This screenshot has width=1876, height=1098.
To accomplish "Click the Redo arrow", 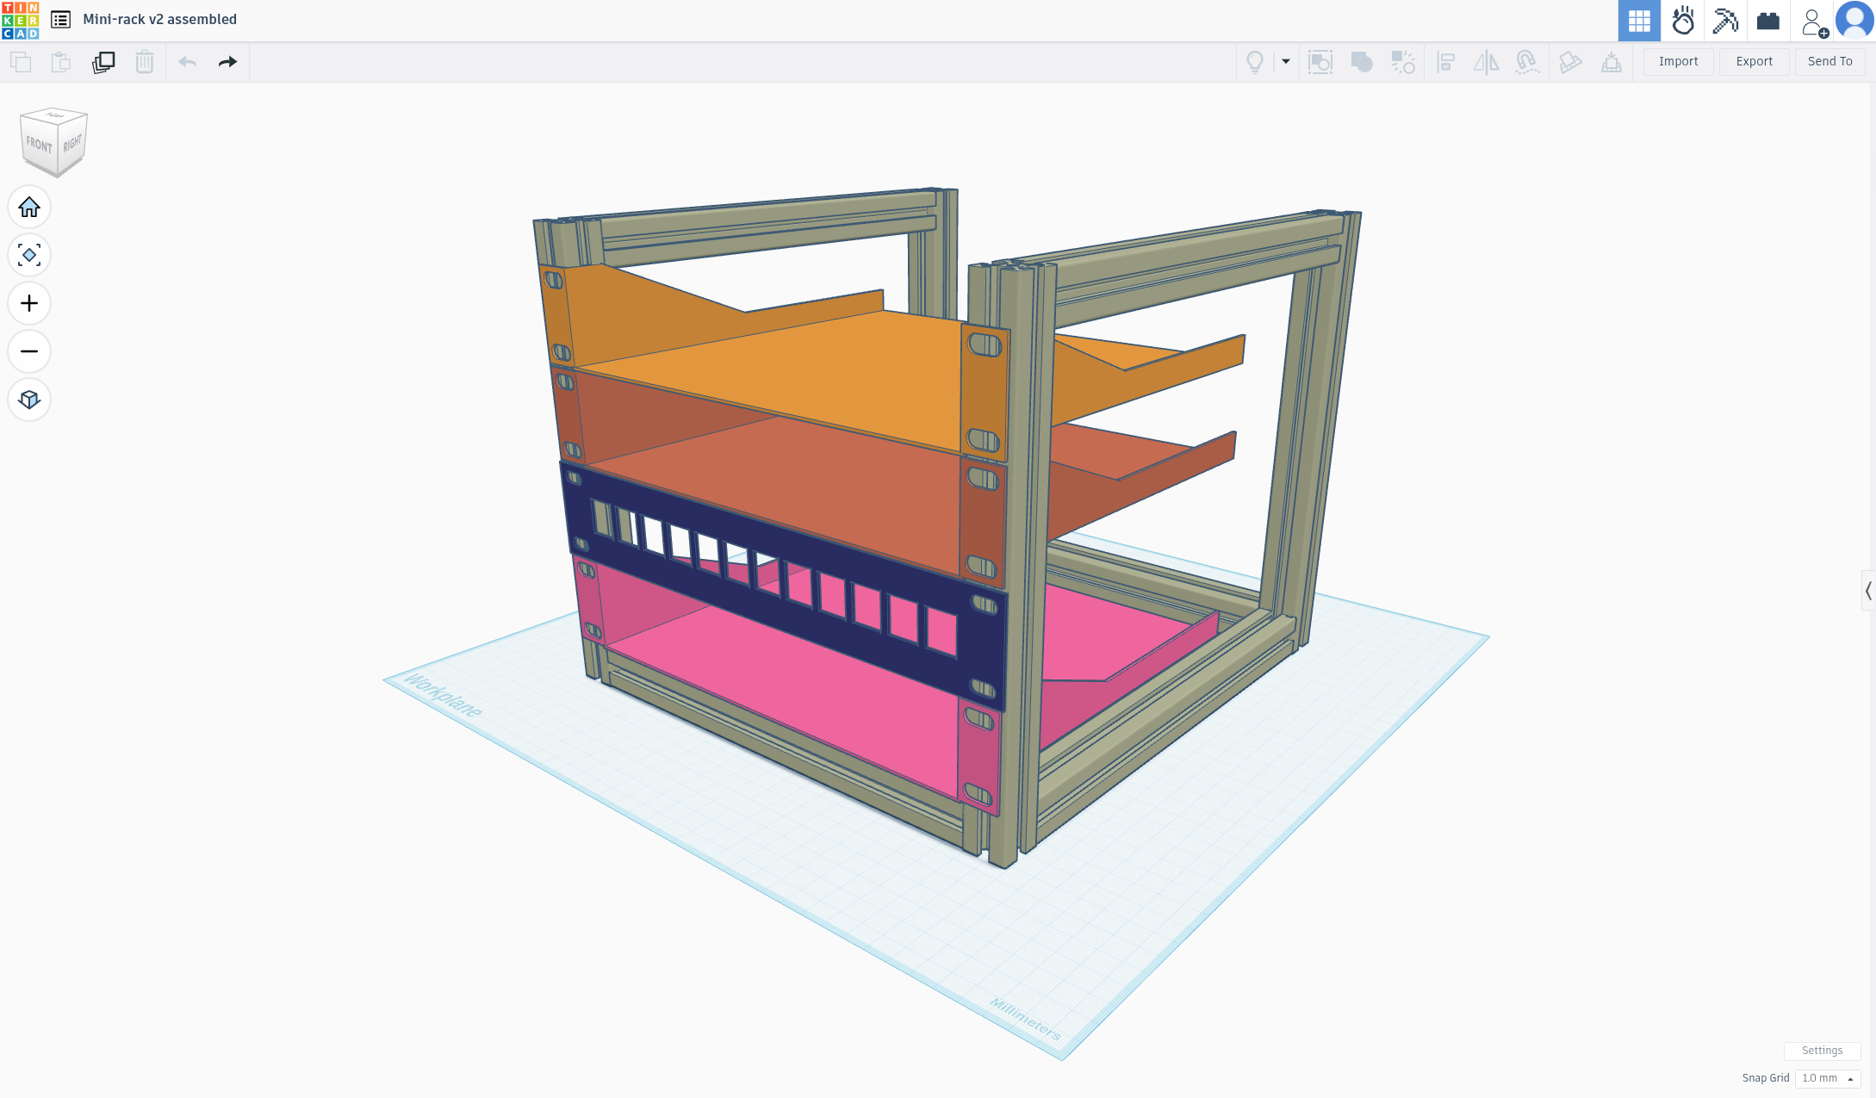I will [x=227, y=62].
